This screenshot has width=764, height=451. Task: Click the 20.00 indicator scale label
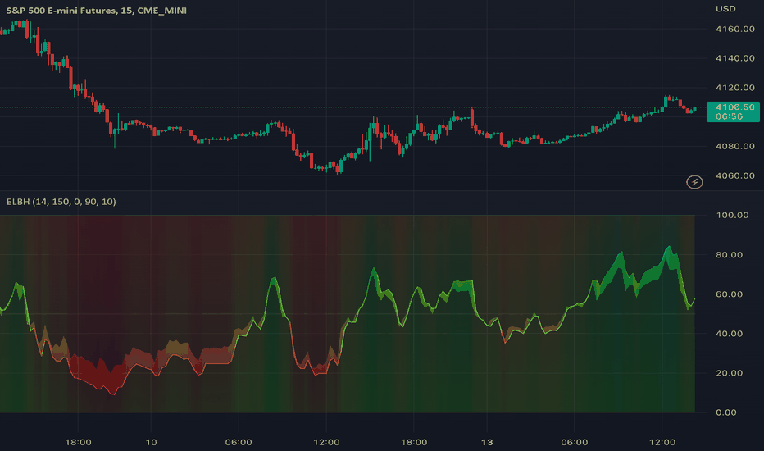729,373
